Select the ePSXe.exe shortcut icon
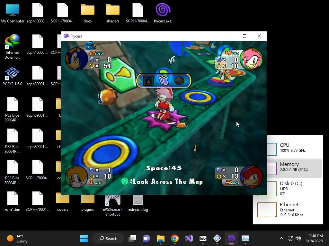329x246 pixels. [x=113, y=205]
